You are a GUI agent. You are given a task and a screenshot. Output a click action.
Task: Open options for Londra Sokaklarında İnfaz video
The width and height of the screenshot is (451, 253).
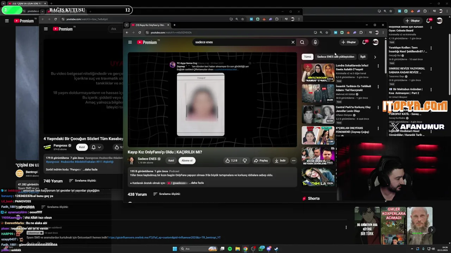tap(378, 66)
